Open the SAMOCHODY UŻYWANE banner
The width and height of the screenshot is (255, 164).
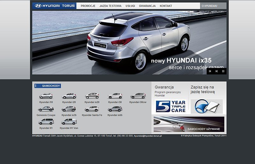[x=189, y=124]
